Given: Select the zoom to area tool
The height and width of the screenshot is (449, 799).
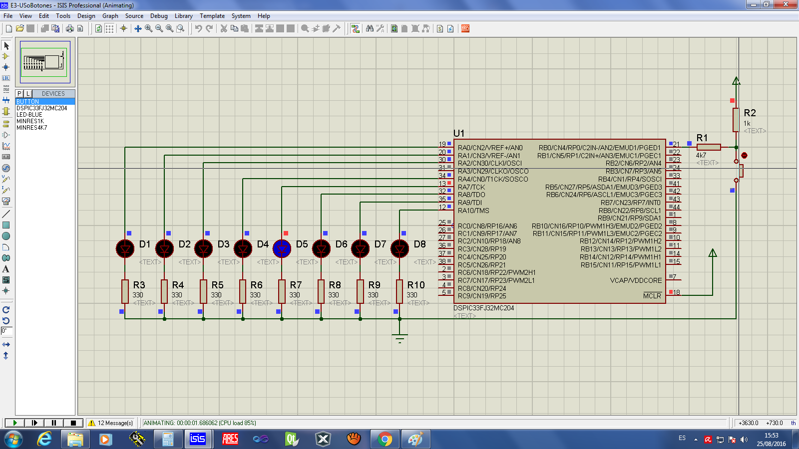Looking at the screenshot, I should coord(180,28).
